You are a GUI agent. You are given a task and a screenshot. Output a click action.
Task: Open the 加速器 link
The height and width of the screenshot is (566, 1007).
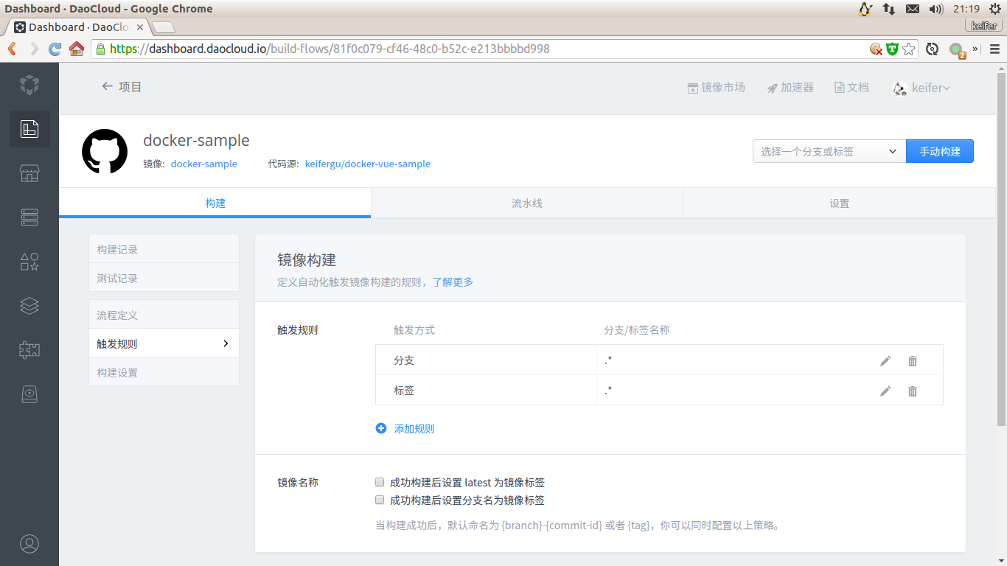(x=790, y=88)
